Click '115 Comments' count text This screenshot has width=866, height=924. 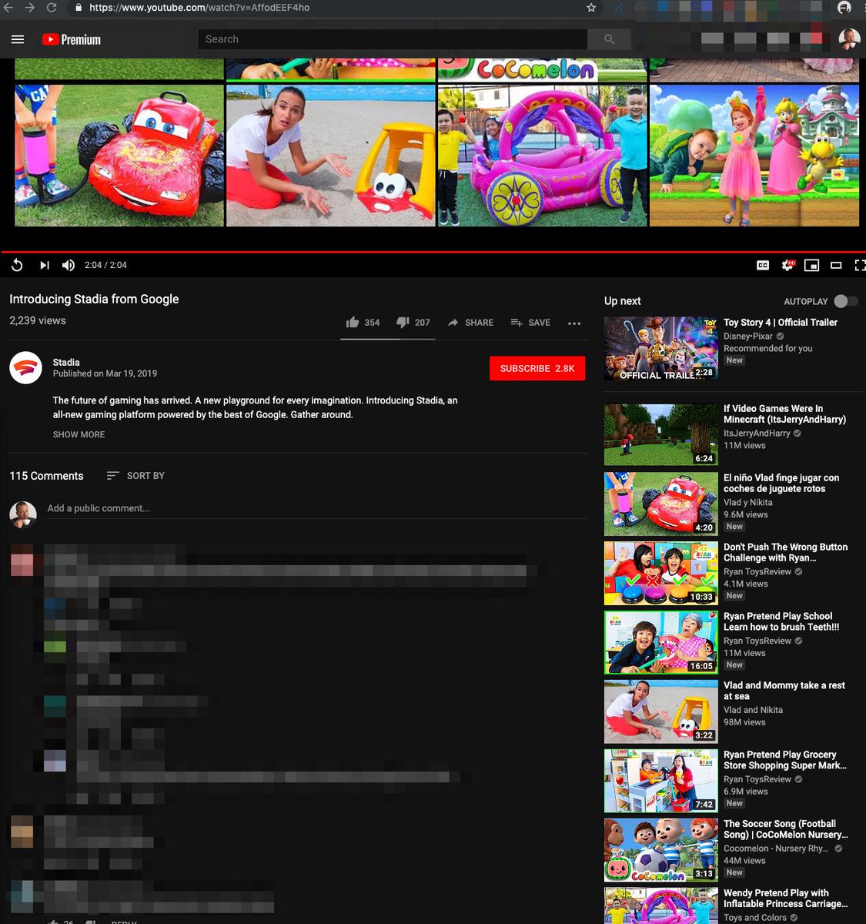click(x=46, y=476)
